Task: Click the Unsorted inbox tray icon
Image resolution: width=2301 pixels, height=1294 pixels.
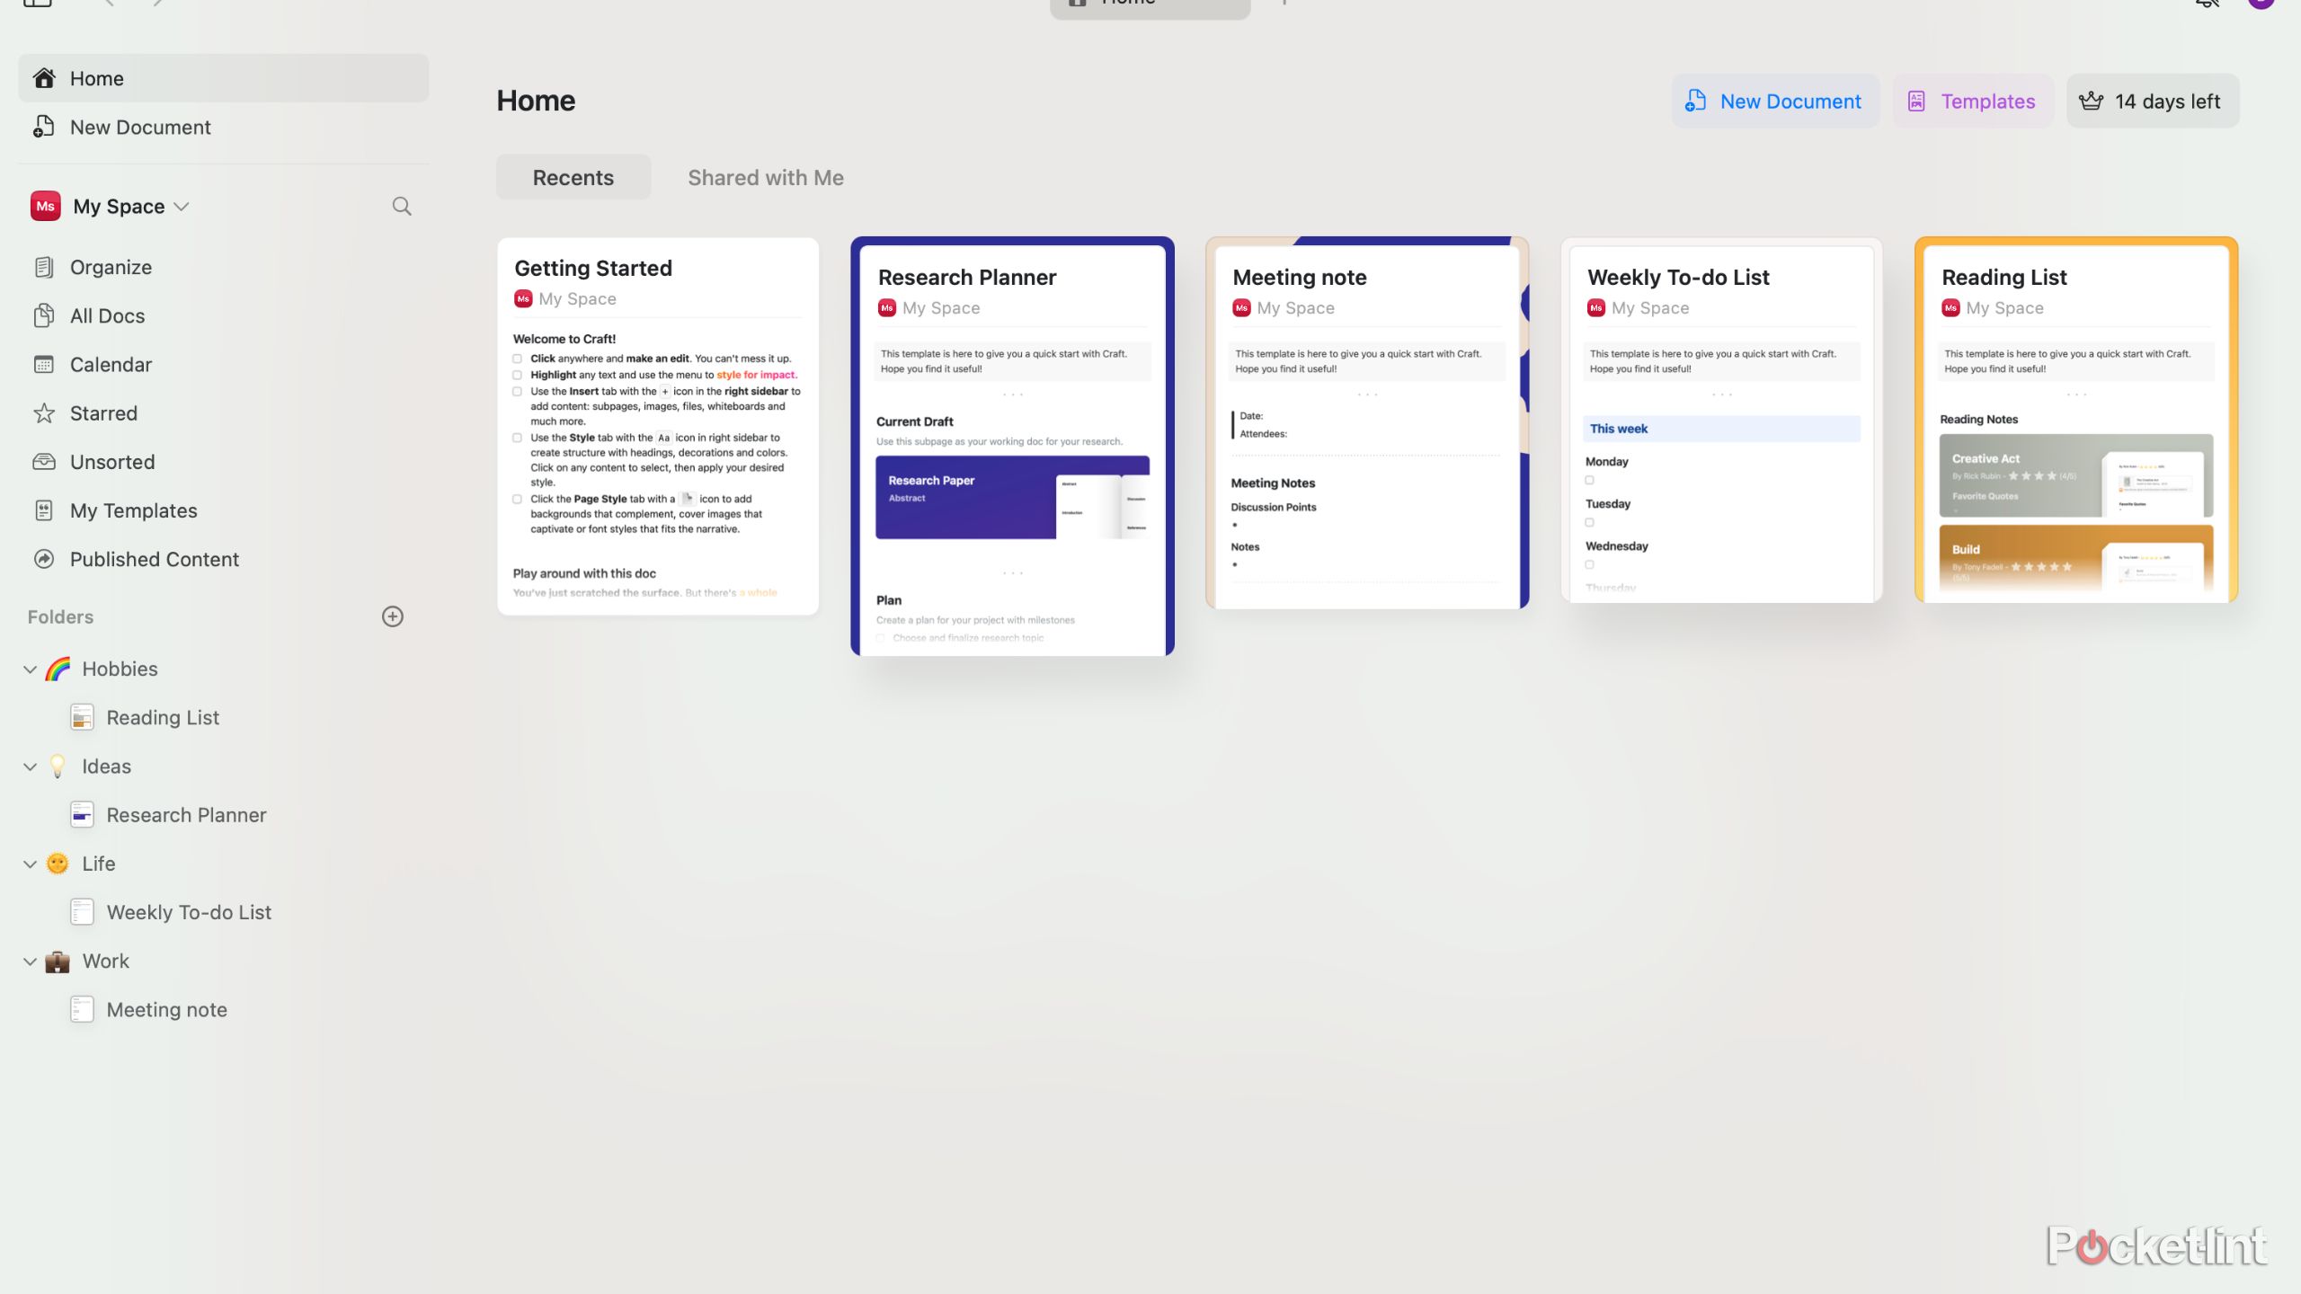Action: tap(44, 462)
